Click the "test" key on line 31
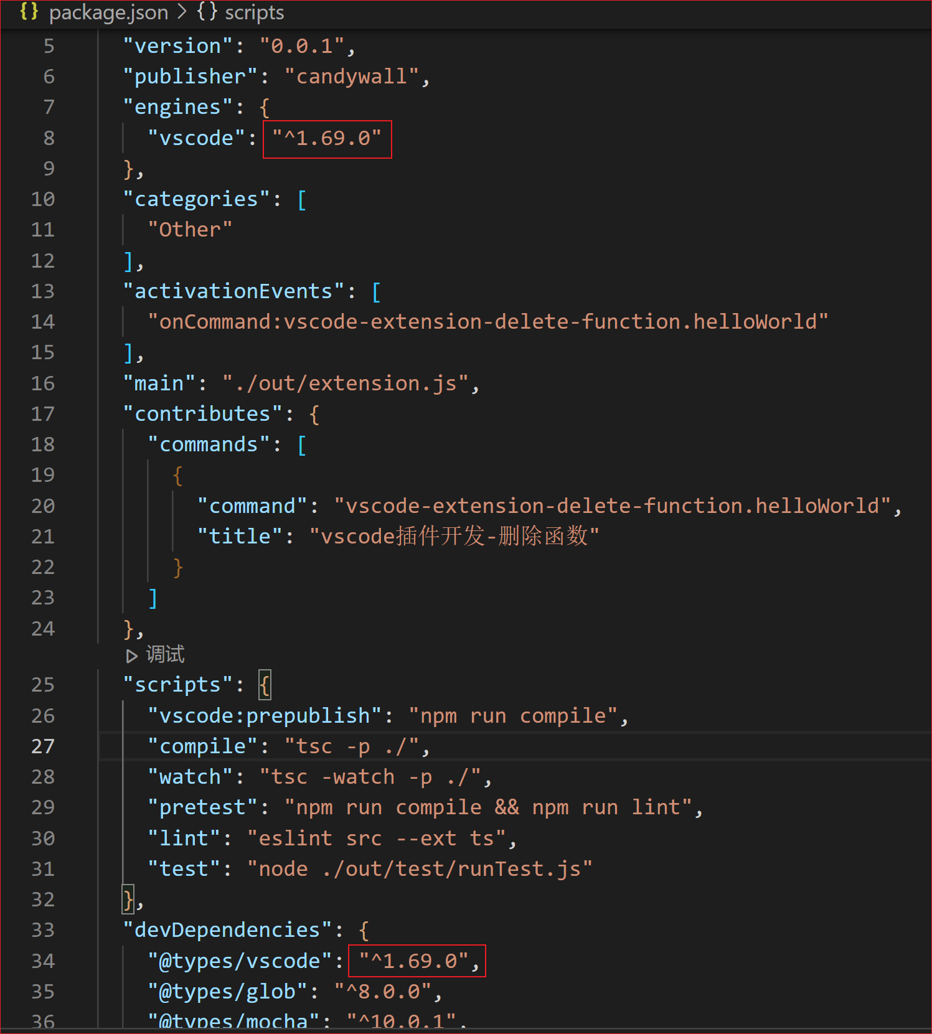Image resolution: width=932 pixels, height=1034 pixels. pos(184,869)
